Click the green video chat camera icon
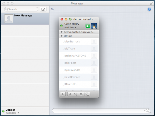155x116 pixels. tap(88, 26)
